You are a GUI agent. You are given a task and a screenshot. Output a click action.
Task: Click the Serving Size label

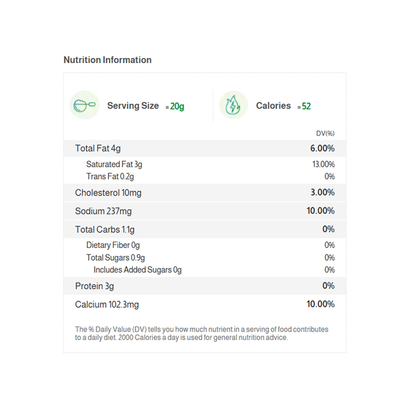[x=133, y=106]
